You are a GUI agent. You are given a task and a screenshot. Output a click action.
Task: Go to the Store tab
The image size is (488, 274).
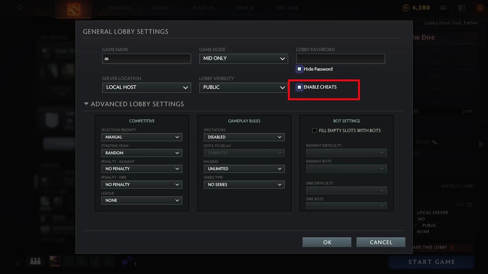pyautogui.click(x=161, y=8)
